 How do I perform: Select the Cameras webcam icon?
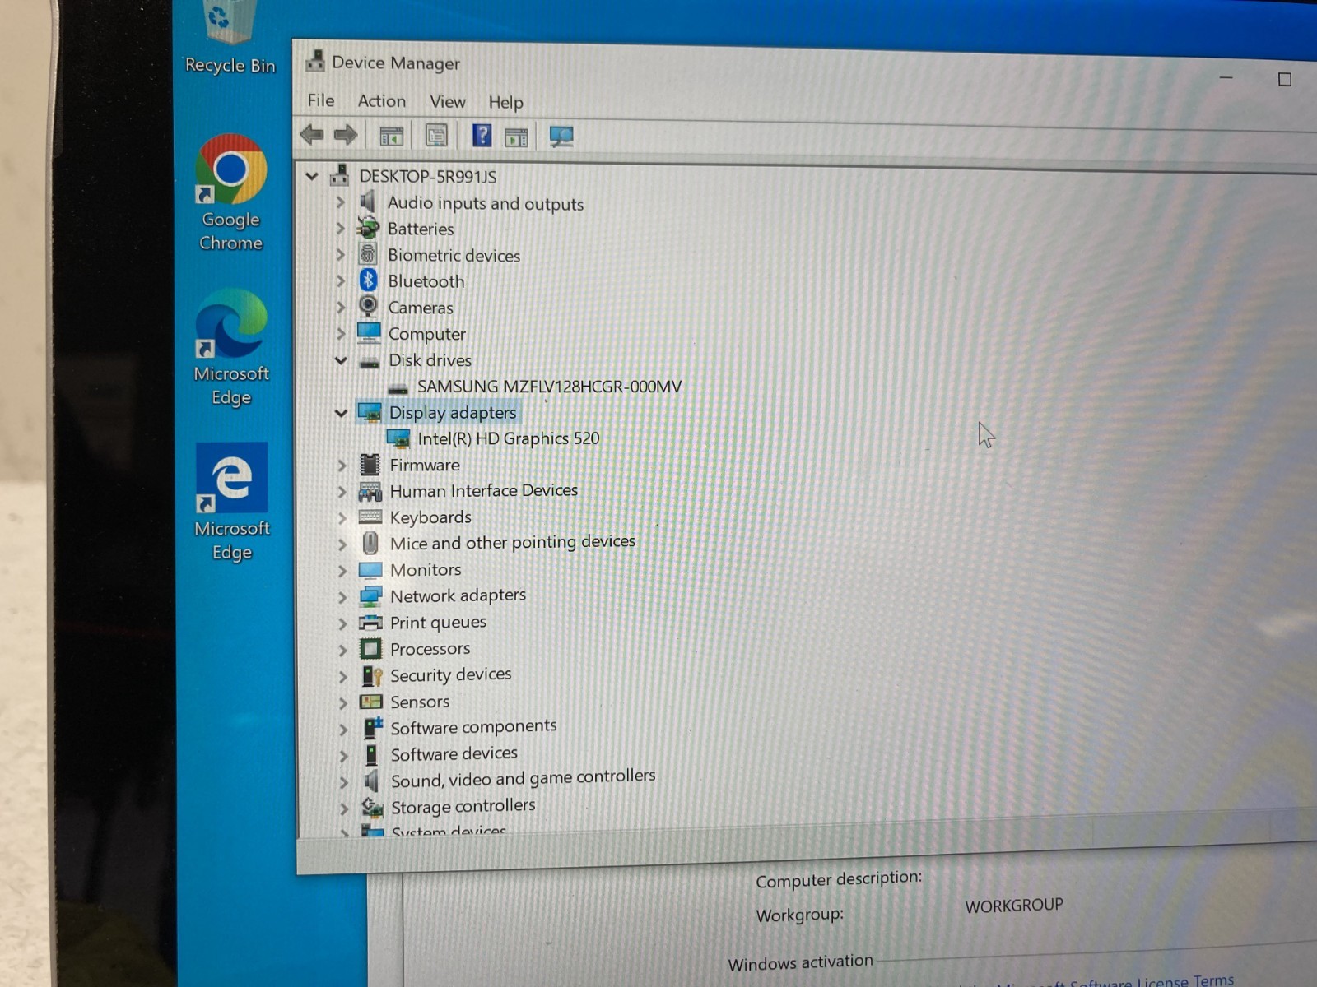[368, 307]
